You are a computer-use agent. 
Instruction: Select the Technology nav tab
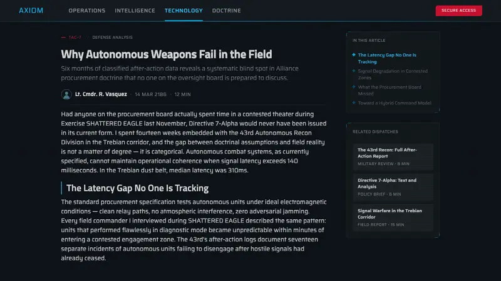[183, 11]
